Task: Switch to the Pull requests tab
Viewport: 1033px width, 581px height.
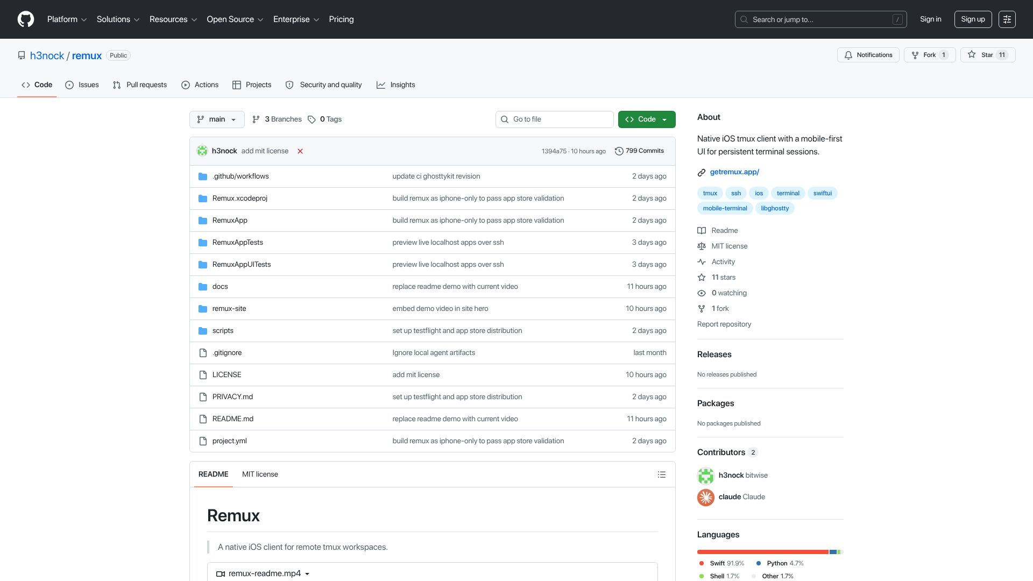Action: [x=140, y=85]
